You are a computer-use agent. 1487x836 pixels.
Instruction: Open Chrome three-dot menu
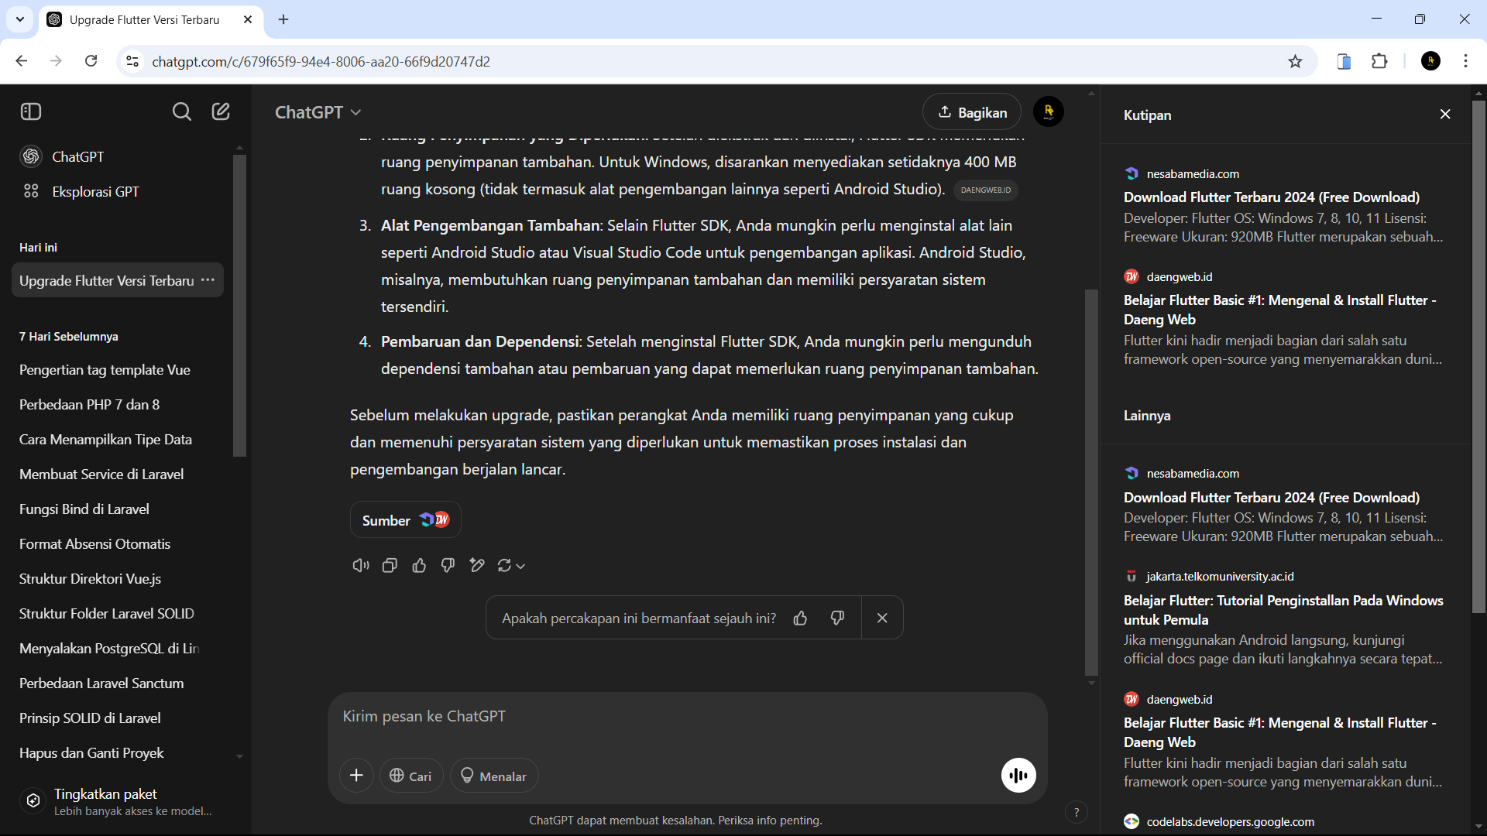[x=1465, y=61]
